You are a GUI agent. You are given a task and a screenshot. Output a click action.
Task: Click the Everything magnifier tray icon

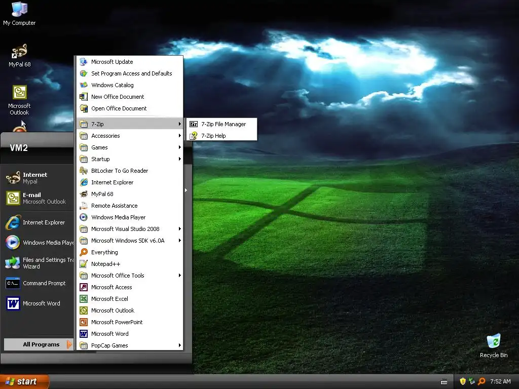point(481,381)
